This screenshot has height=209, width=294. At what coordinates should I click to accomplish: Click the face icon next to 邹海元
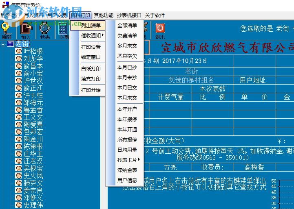click(18, 102)
